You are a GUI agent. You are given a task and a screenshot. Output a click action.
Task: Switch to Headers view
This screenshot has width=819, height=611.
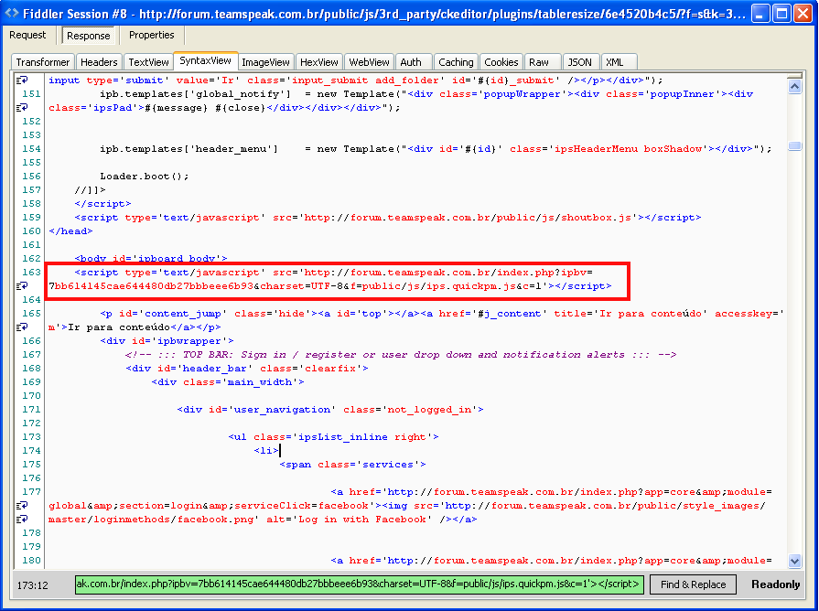tap(99, 62)
